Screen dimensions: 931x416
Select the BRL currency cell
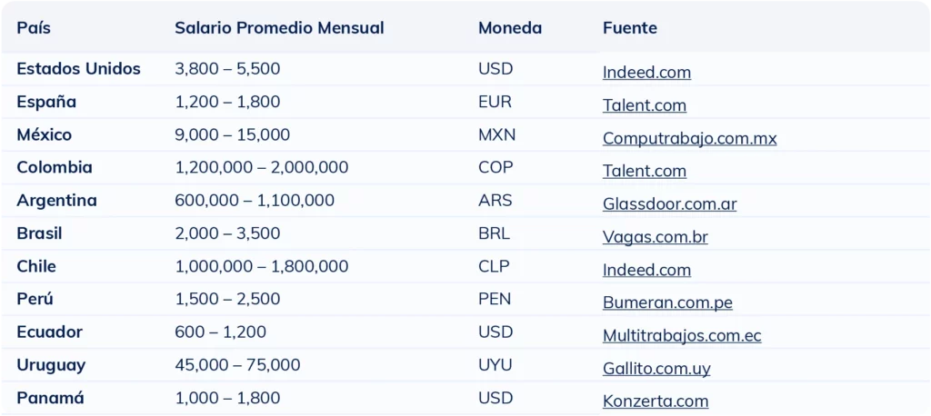tap(494, 233)
